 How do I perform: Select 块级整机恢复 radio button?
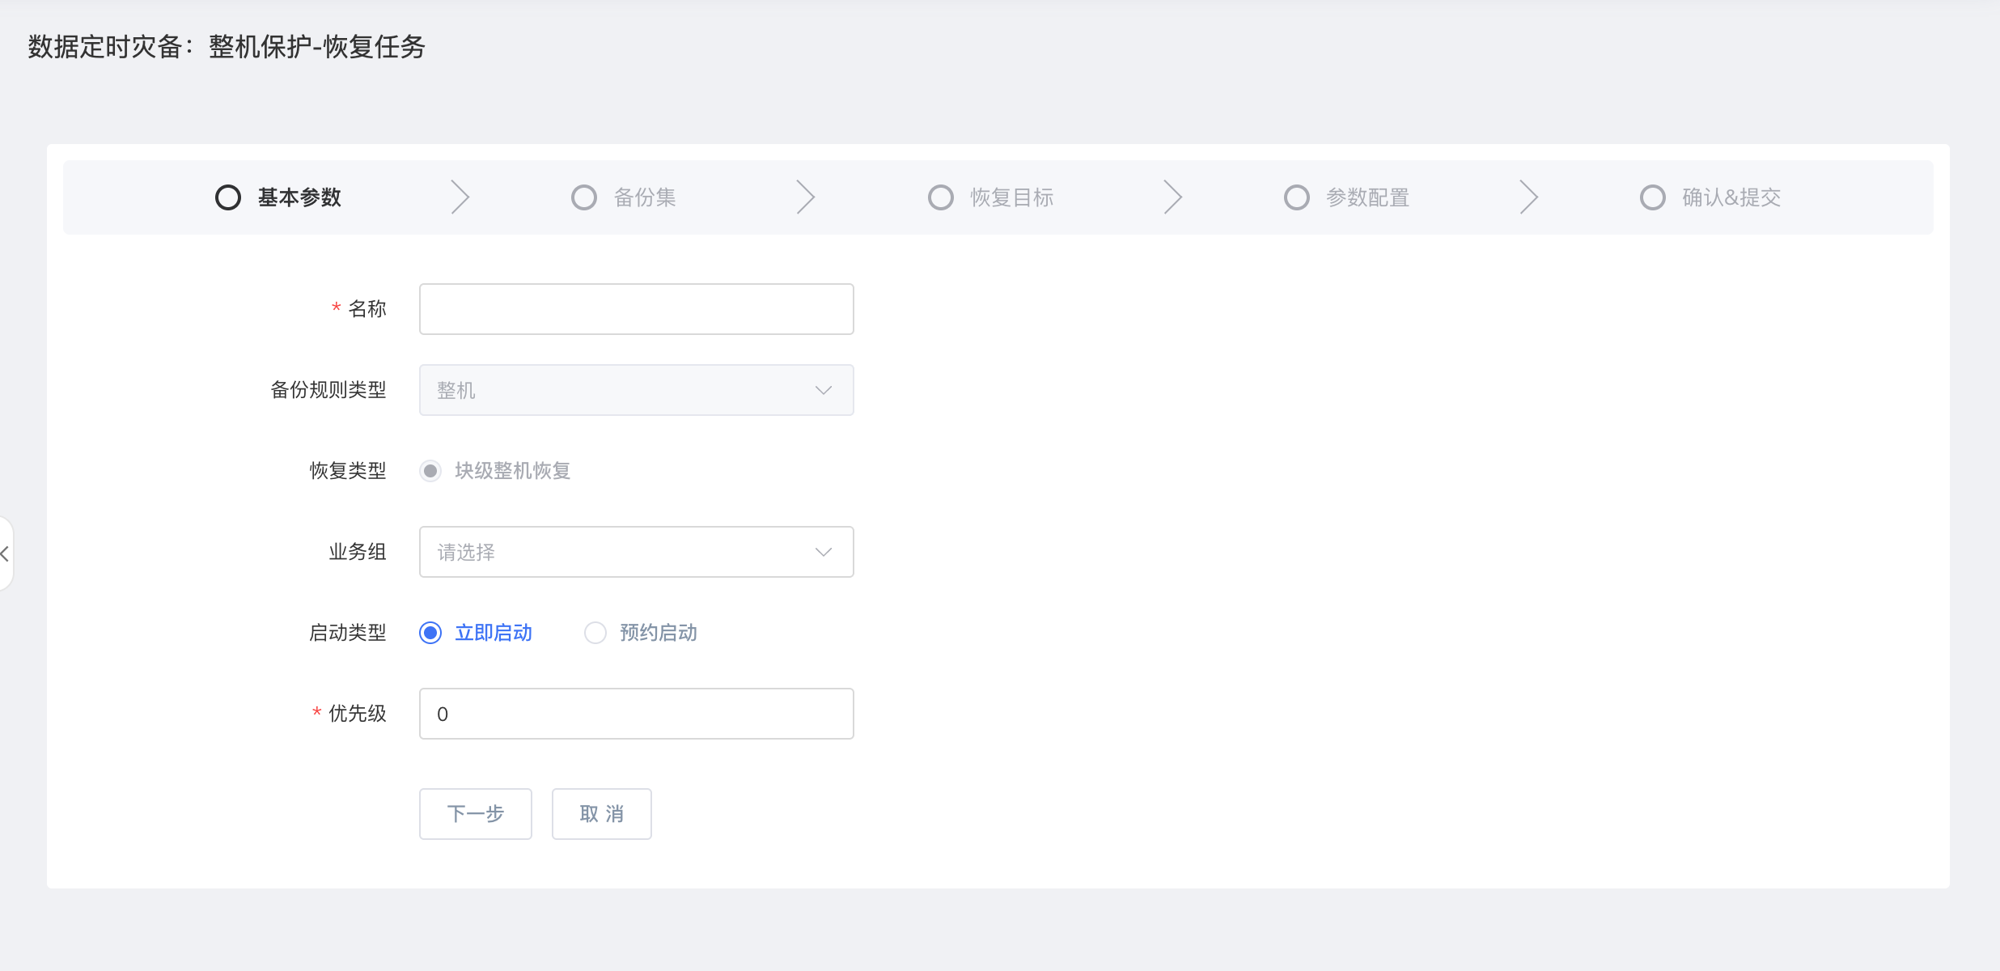pos(431,471)
